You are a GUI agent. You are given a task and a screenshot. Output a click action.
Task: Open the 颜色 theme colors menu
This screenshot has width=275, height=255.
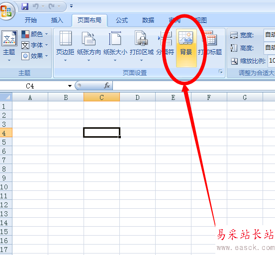[x=35, y=34]
